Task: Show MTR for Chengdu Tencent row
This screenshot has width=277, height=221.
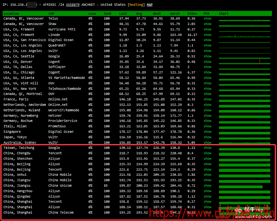Action: point(207,153)
